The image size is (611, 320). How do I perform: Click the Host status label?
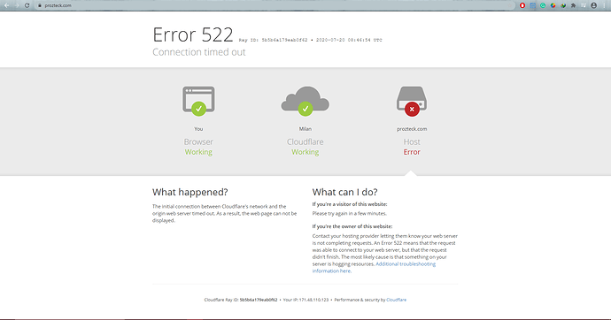pos(412,142)
